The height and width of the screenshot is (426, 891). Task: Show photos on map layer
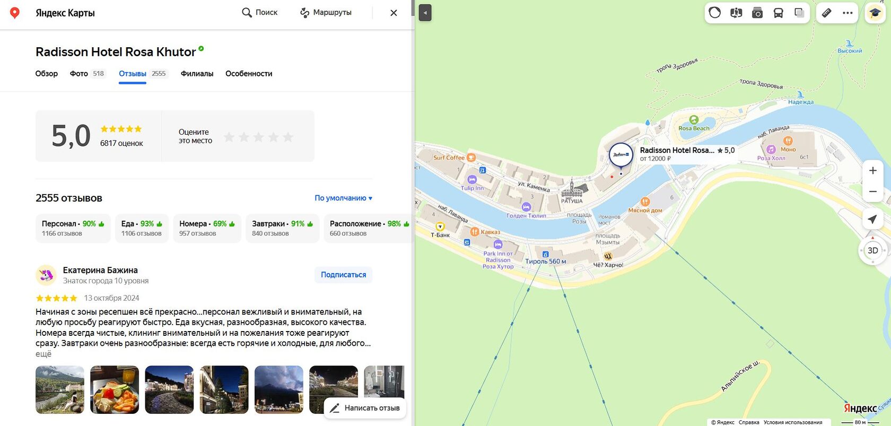coord(757,13)
